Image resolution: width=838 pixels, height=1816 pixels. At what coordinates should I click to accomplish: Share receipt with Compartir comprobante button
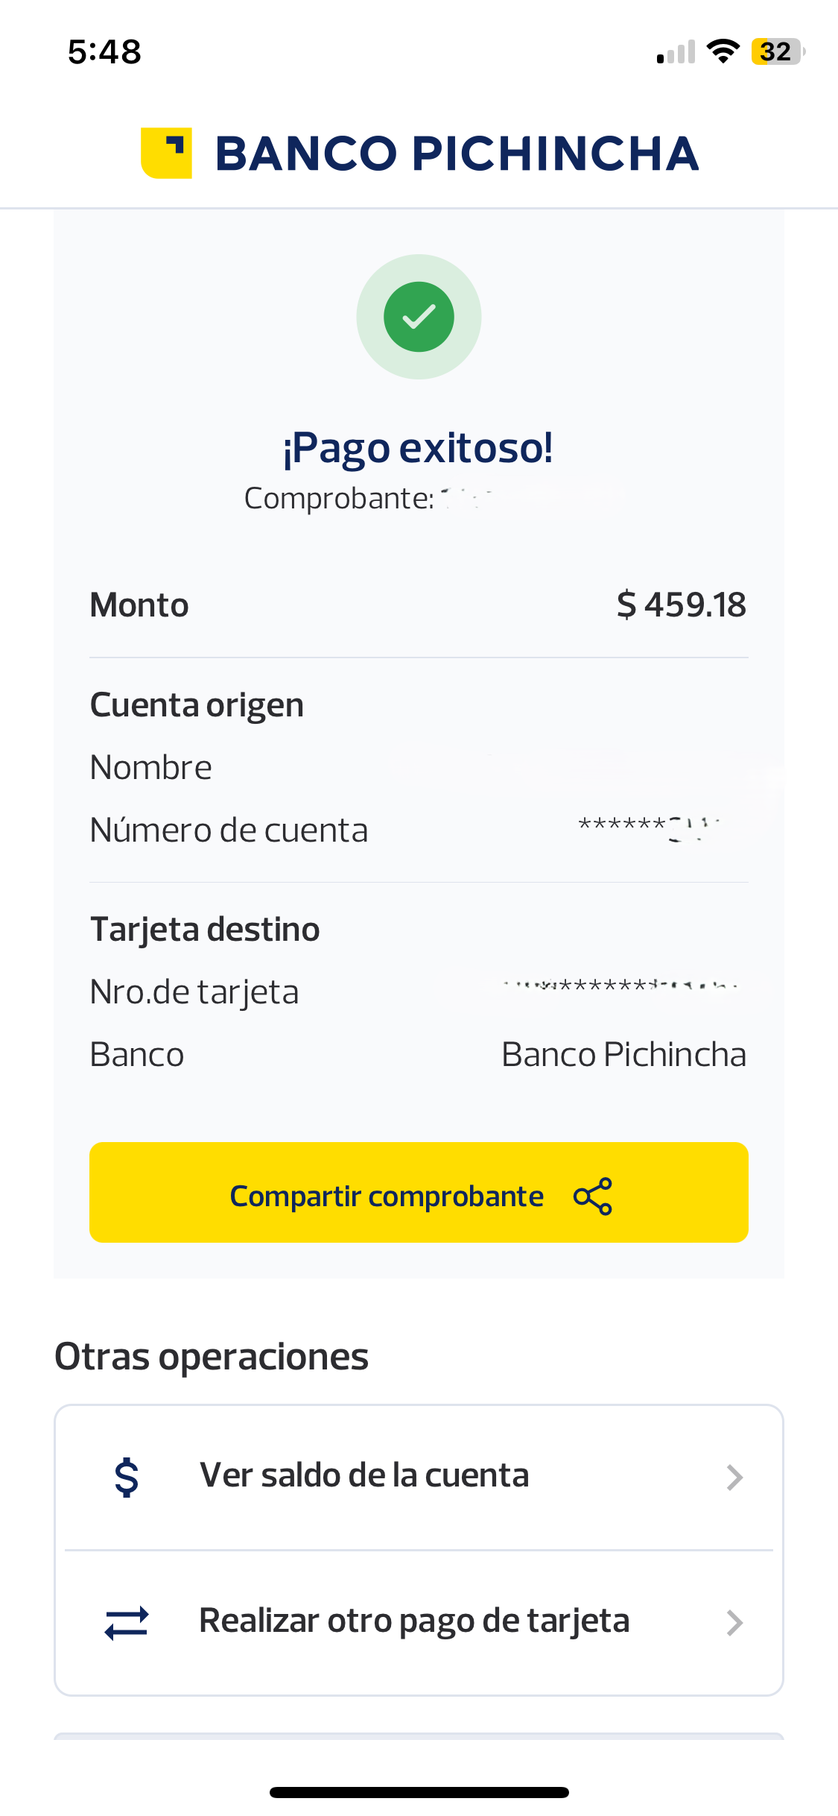pos(419,1193)
